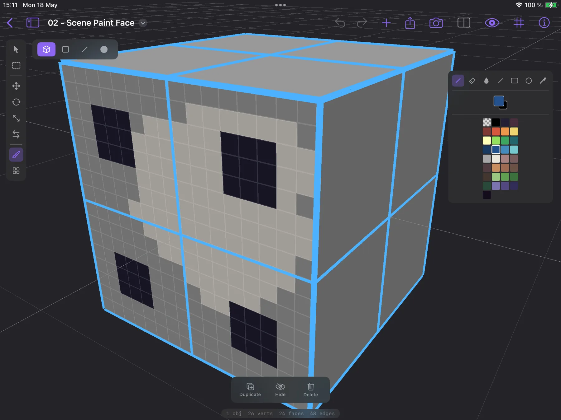
Task: Toggle the grid hash icon
Action: click(519, 23)
